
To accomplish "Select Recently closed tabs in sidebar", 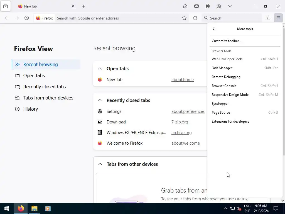I will 46,87.
